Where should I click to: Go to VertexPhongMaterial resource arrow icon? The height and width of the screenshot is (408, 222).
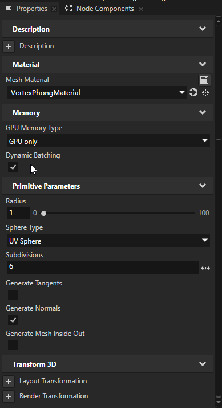tap(193, 92)
